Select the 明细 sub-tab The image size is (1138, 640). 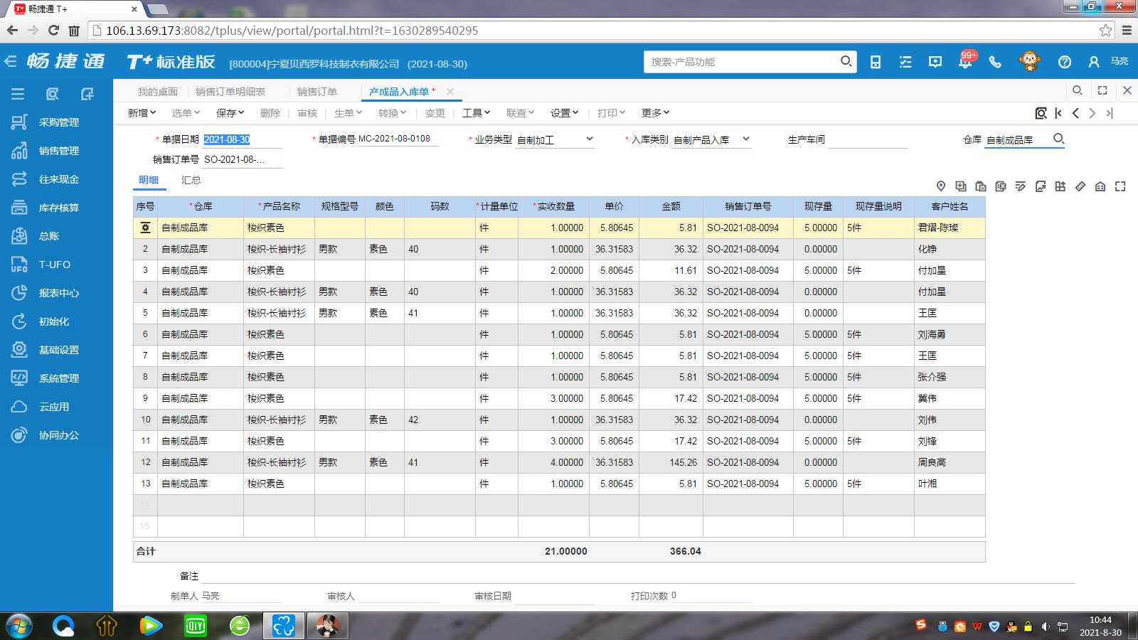(x=149, y=180)
